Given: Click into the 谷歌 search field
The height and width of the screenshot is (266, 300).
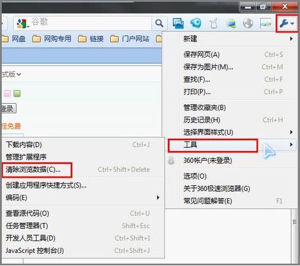Looking at the screenshot, I should point(90,23).
